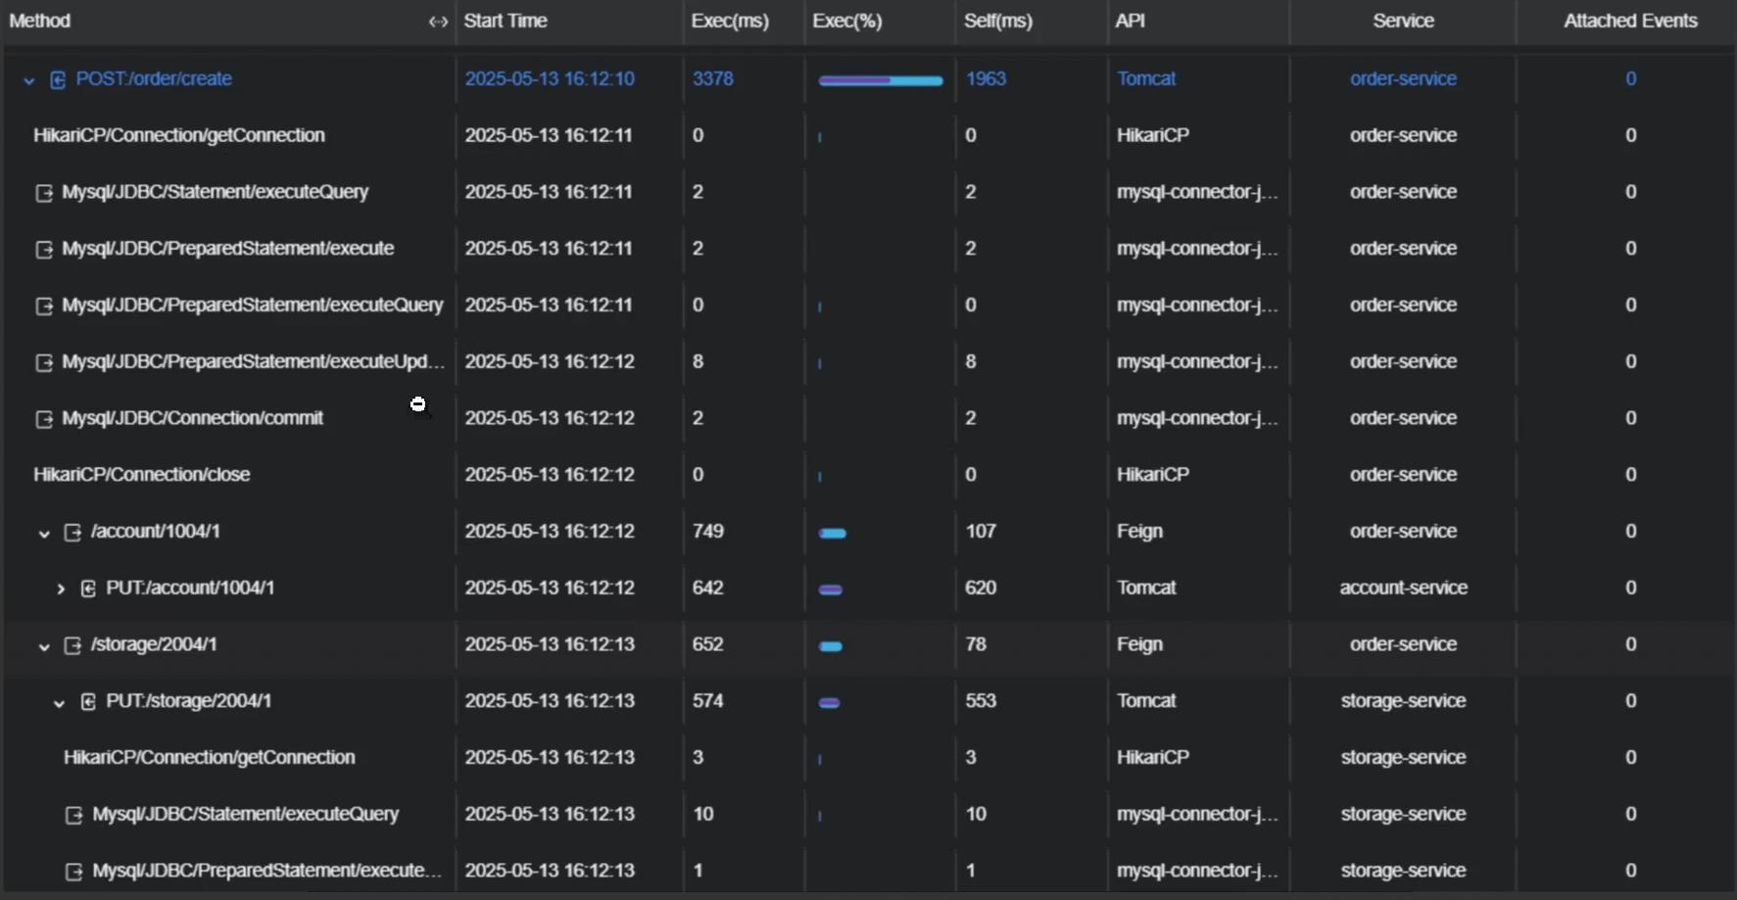Collapse the PUT:/storage/2004/1 span

pos(59,703)
